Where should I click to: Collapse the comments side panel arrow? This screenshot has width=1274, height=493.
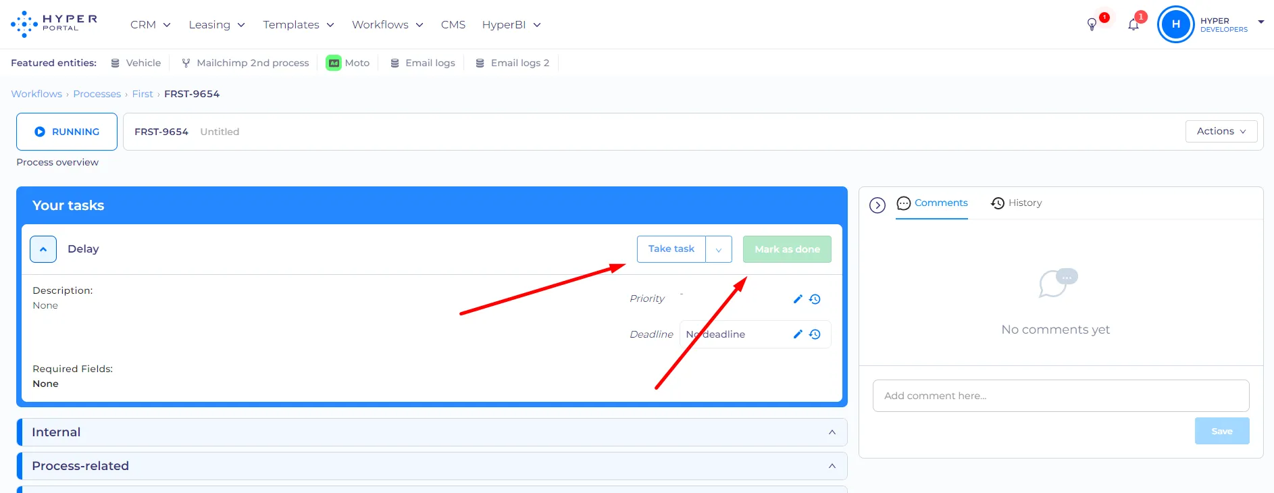coord(877,205)
